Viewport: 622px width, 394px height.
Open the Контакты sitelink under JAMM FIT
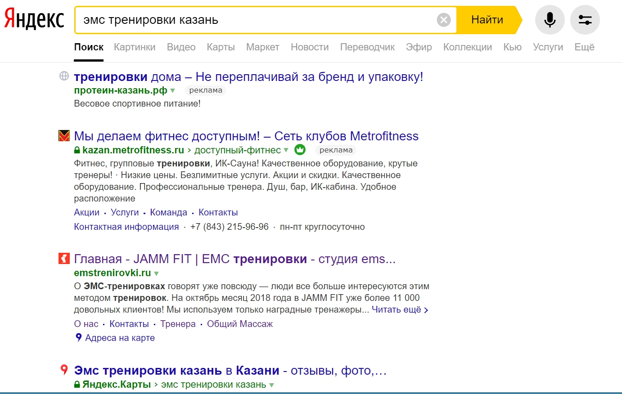click(129, 324)
